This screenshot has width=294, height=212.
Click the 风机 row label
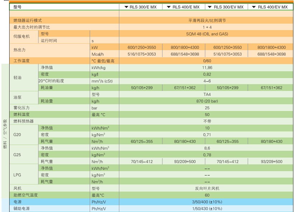click(18, 188)
